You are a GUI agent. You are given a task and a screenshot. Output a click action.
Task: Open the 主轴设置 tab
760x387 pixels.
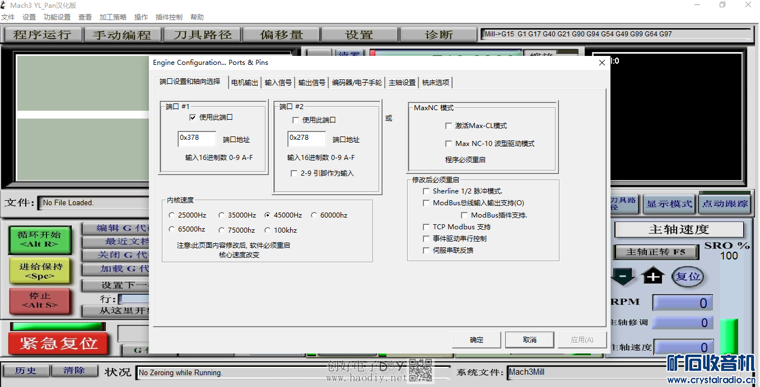402,83
